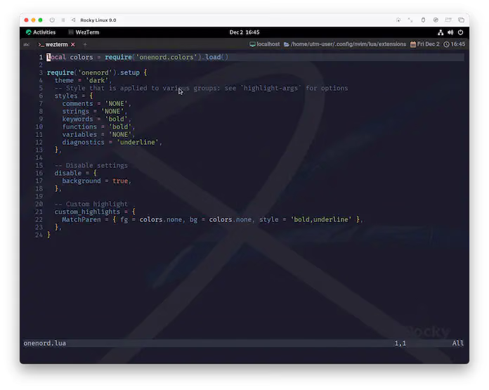The height and width of the screenshot is (390, 489).
Task: Click 'All' scroll indicator in status line
Action: (458, 344)
